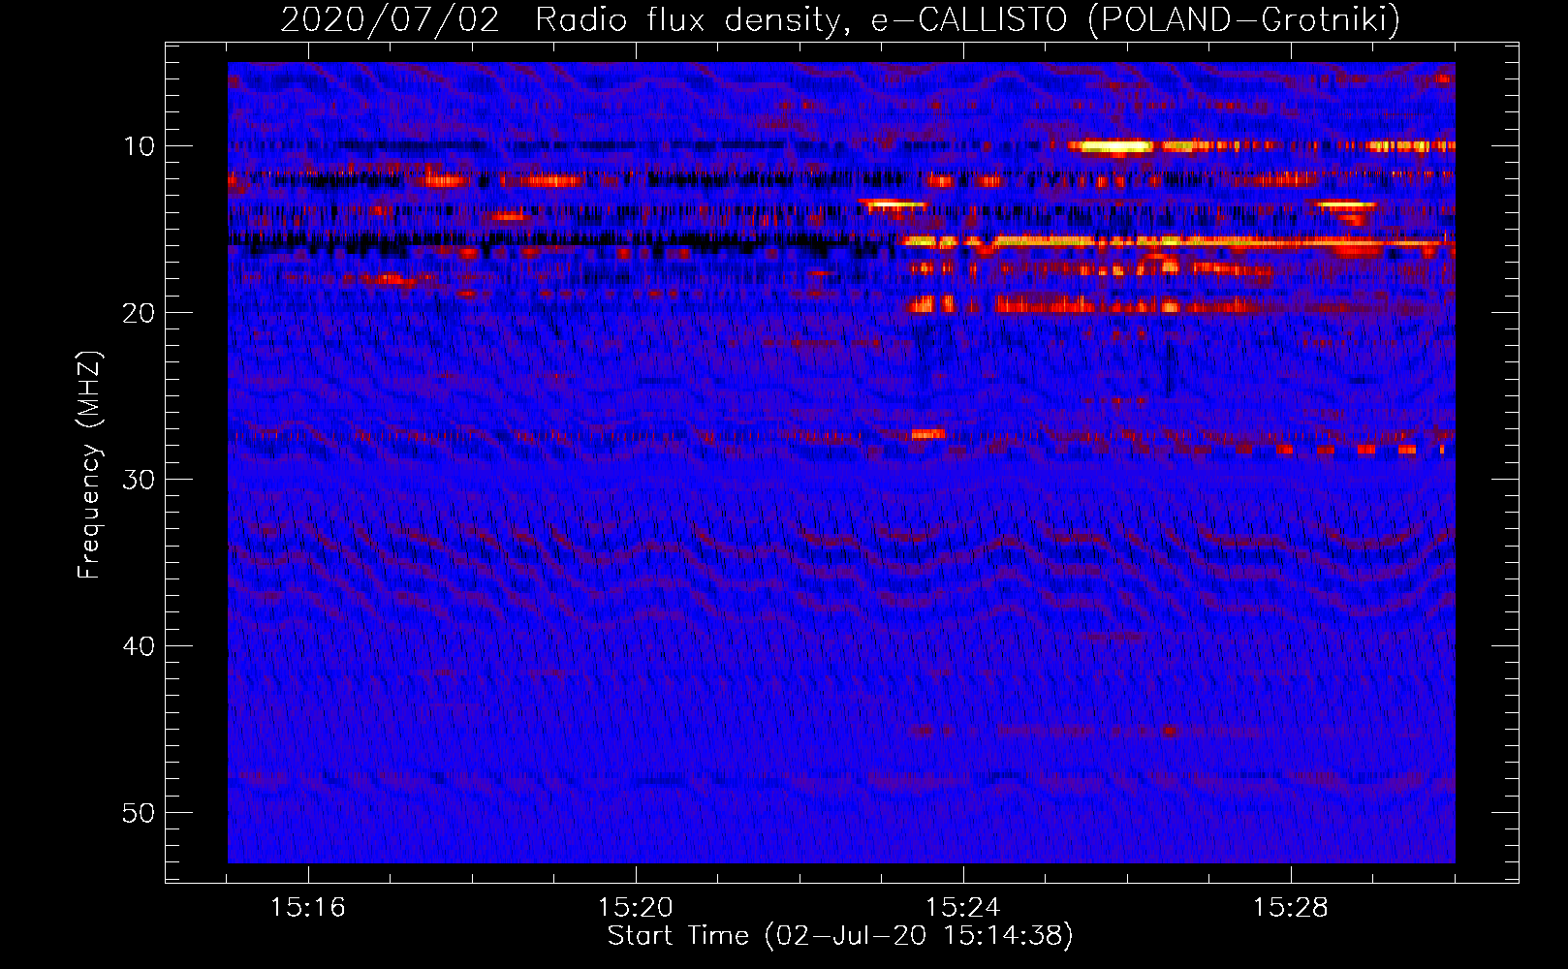The image size is (1568, 969).
Task: Click the plot title 'Radio flux density, e-CALLISTO (POLAND-Grotniki)'
Action: 967,19
